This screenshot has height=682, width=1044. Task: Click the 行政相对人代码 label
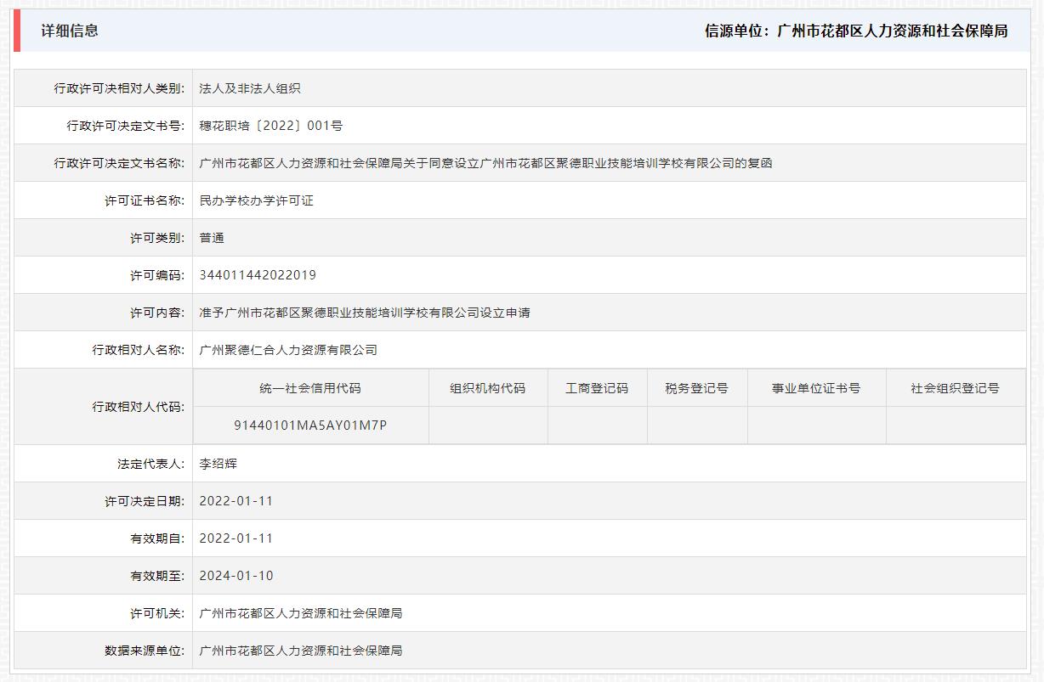click(138, 407)
